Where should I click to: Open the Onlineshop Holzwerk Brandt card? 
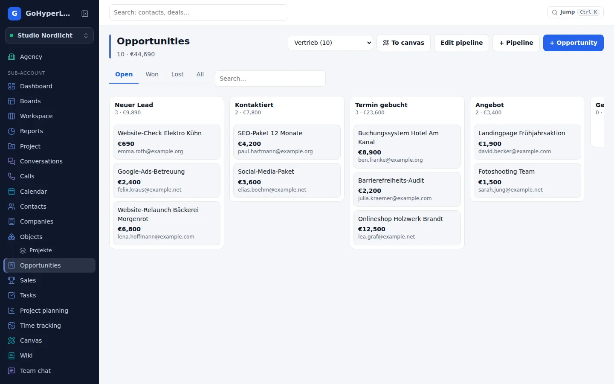[x=407, y=228]
